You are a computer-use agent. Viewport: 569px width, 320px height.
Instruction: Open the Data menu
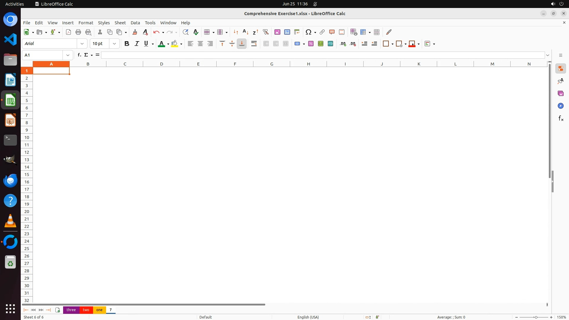pos(135,23)
